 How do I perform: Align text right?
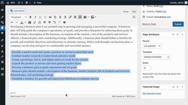65,17
